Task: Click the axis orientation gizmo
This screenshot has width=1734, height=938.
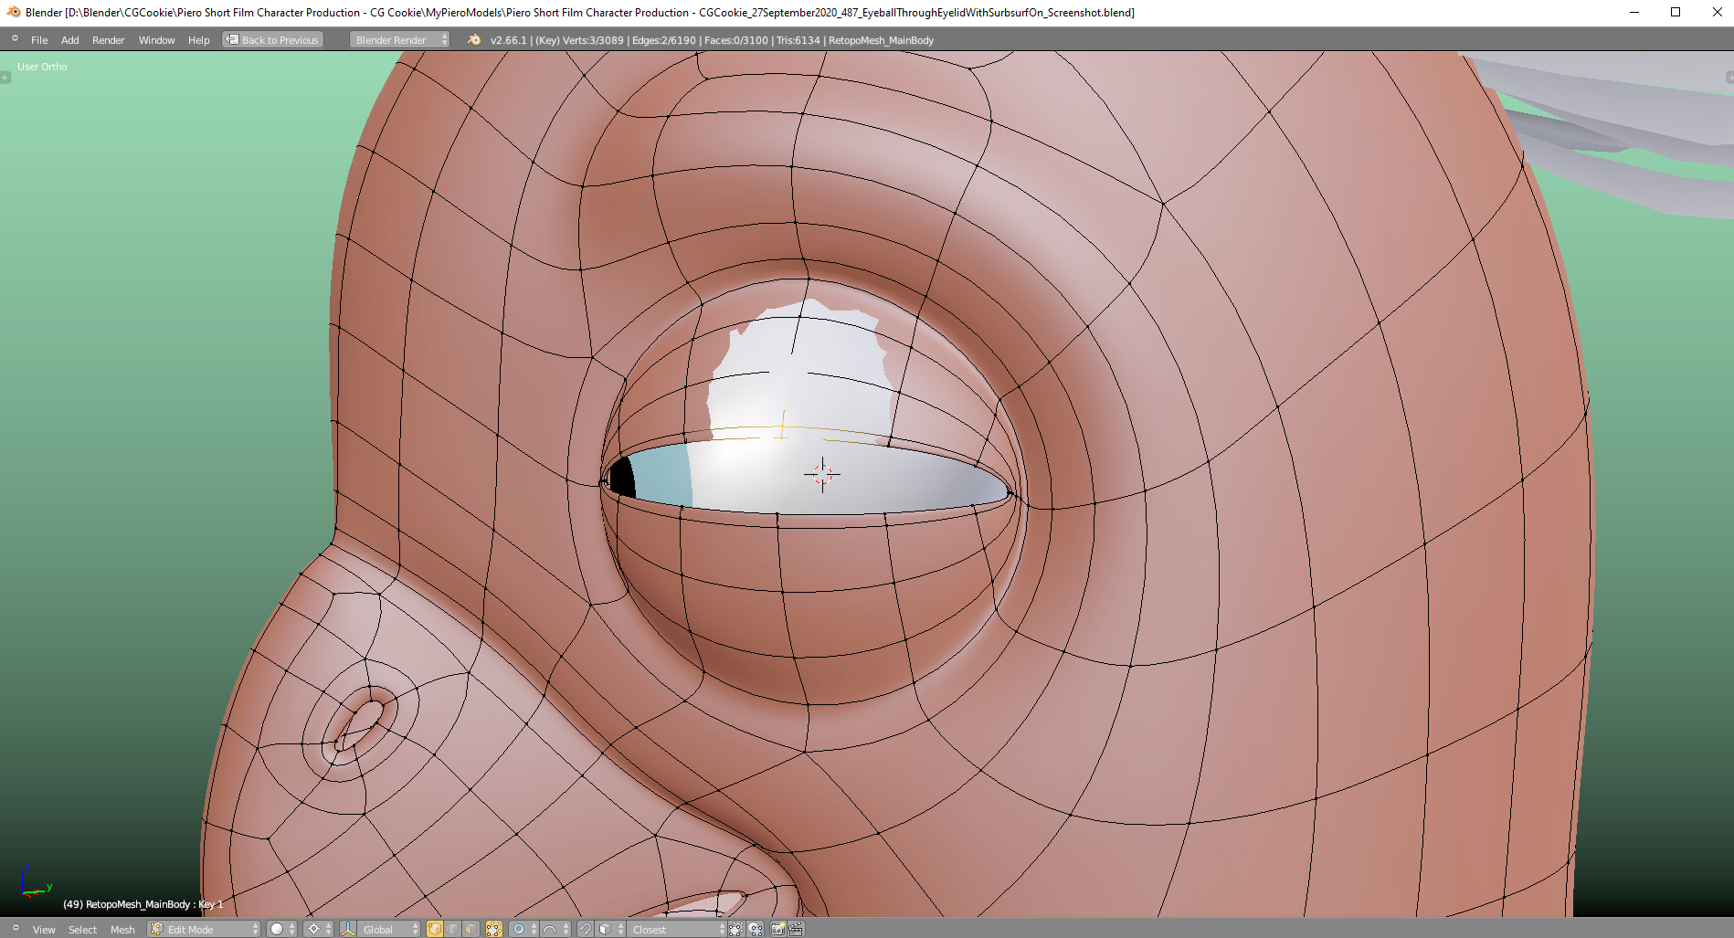Action: (x=35, y=882)
